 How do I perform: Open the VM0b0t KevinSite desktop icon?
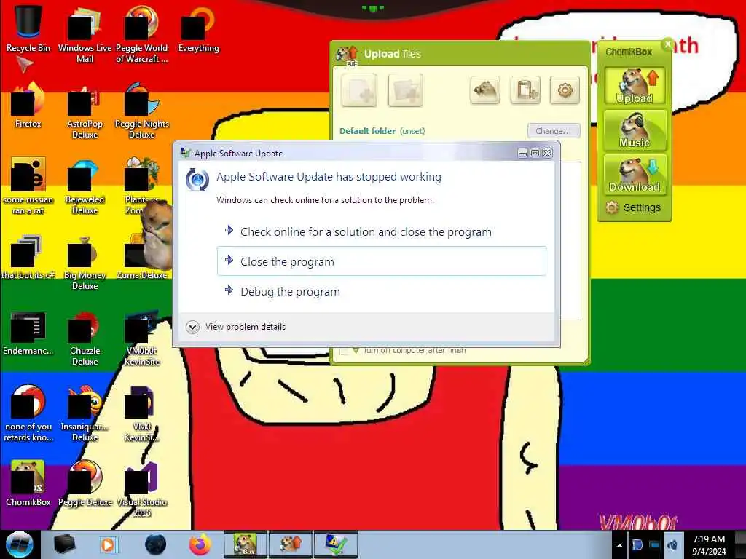[x=142, y=338]
